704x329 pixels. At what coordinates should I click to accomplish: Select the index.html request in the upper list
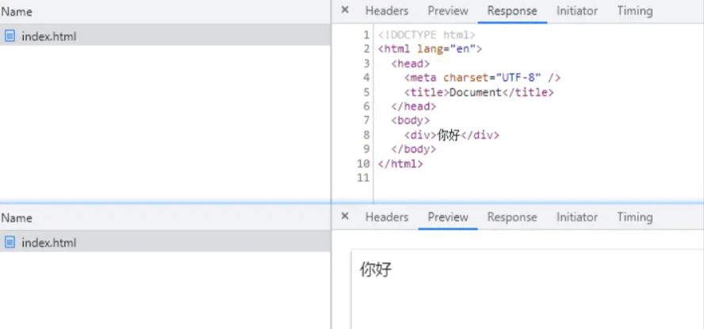[49, 36]
